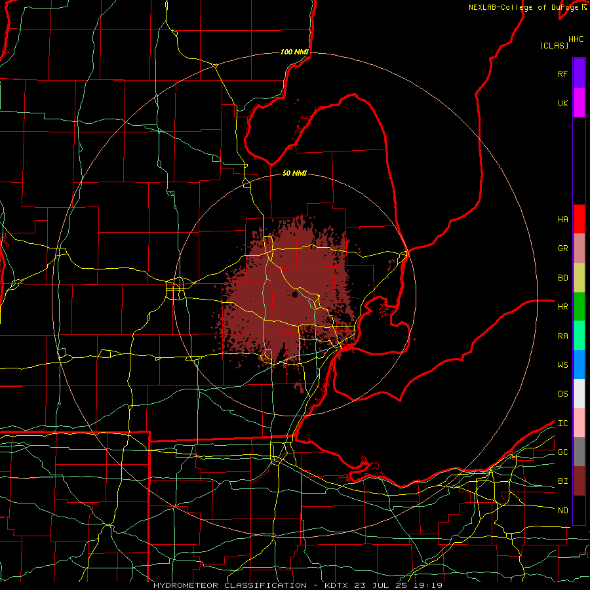Click the black radar site dot
Viewport: 590px width, 590px height.
tap(294, 294)
